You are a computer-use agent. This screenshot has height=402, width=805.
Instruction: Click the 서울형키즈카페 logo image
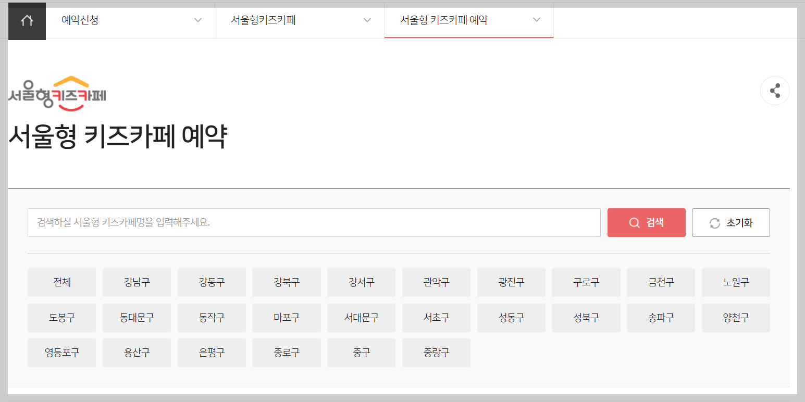[57, 93]
